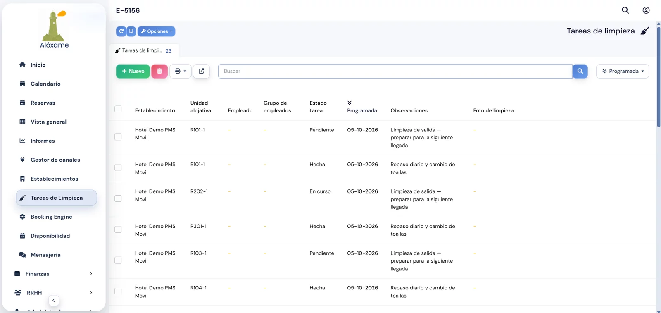The image size is (661, 313).
Task: Expand the RRHH submenu
Action: (x=91, y=293)
